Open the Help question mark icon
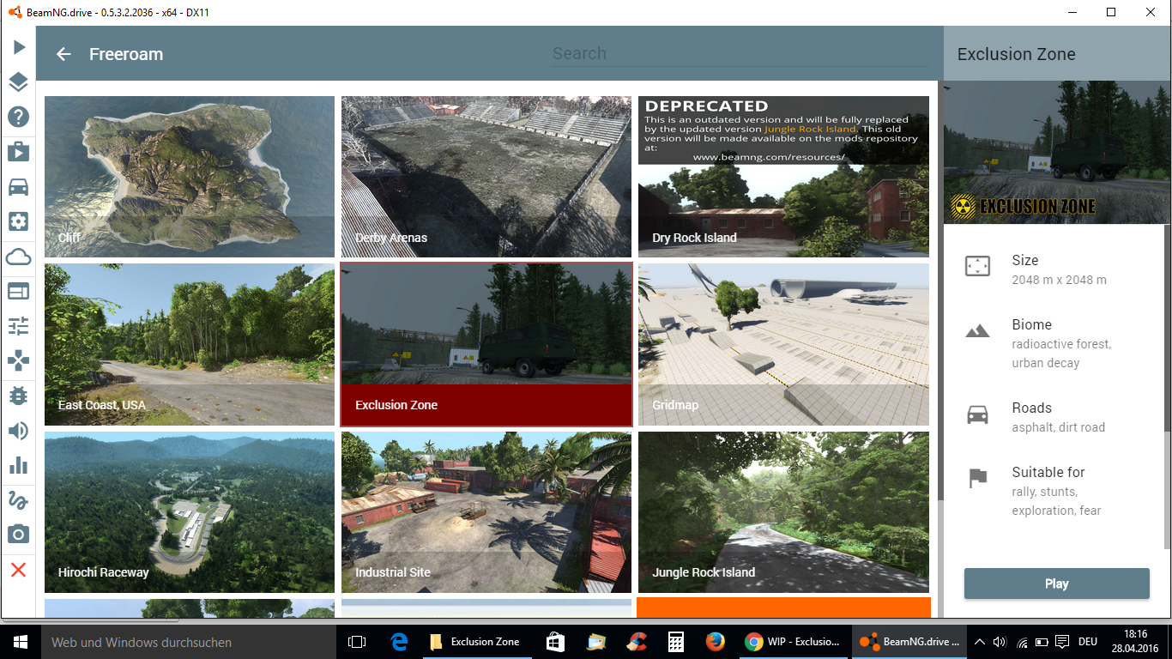Screen dimensions: 1172x659 click(x=19, y=118)
